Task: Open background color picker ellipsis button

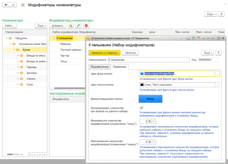Action: point(217,74)
